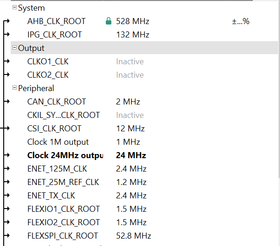Click the arrow icon left of CSI_CLK_ROOT
This screenshot has height=246, width=280.
(x=6, y=129)
